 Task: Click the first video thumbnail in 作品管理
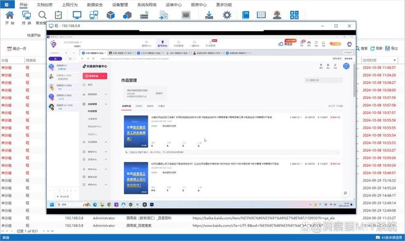pos(136,132)
